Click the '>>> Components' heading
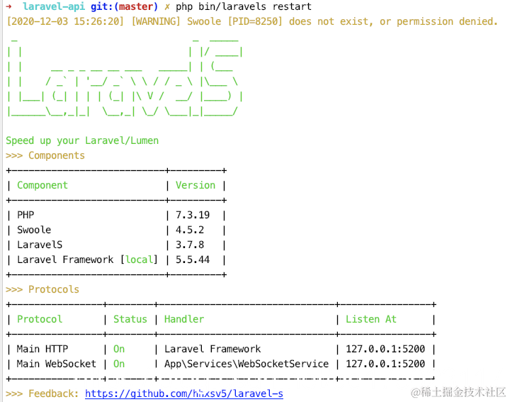Screen dimensions: 510x402 (x=45, y=155)
